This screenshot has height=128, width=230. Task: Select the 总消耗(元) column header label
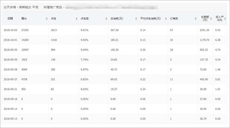coord(117,19)
